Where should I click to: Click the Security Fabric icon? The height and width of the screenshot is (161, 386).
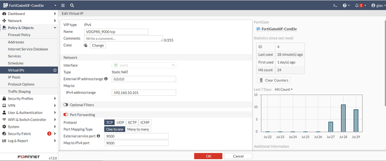click(4, 134)
